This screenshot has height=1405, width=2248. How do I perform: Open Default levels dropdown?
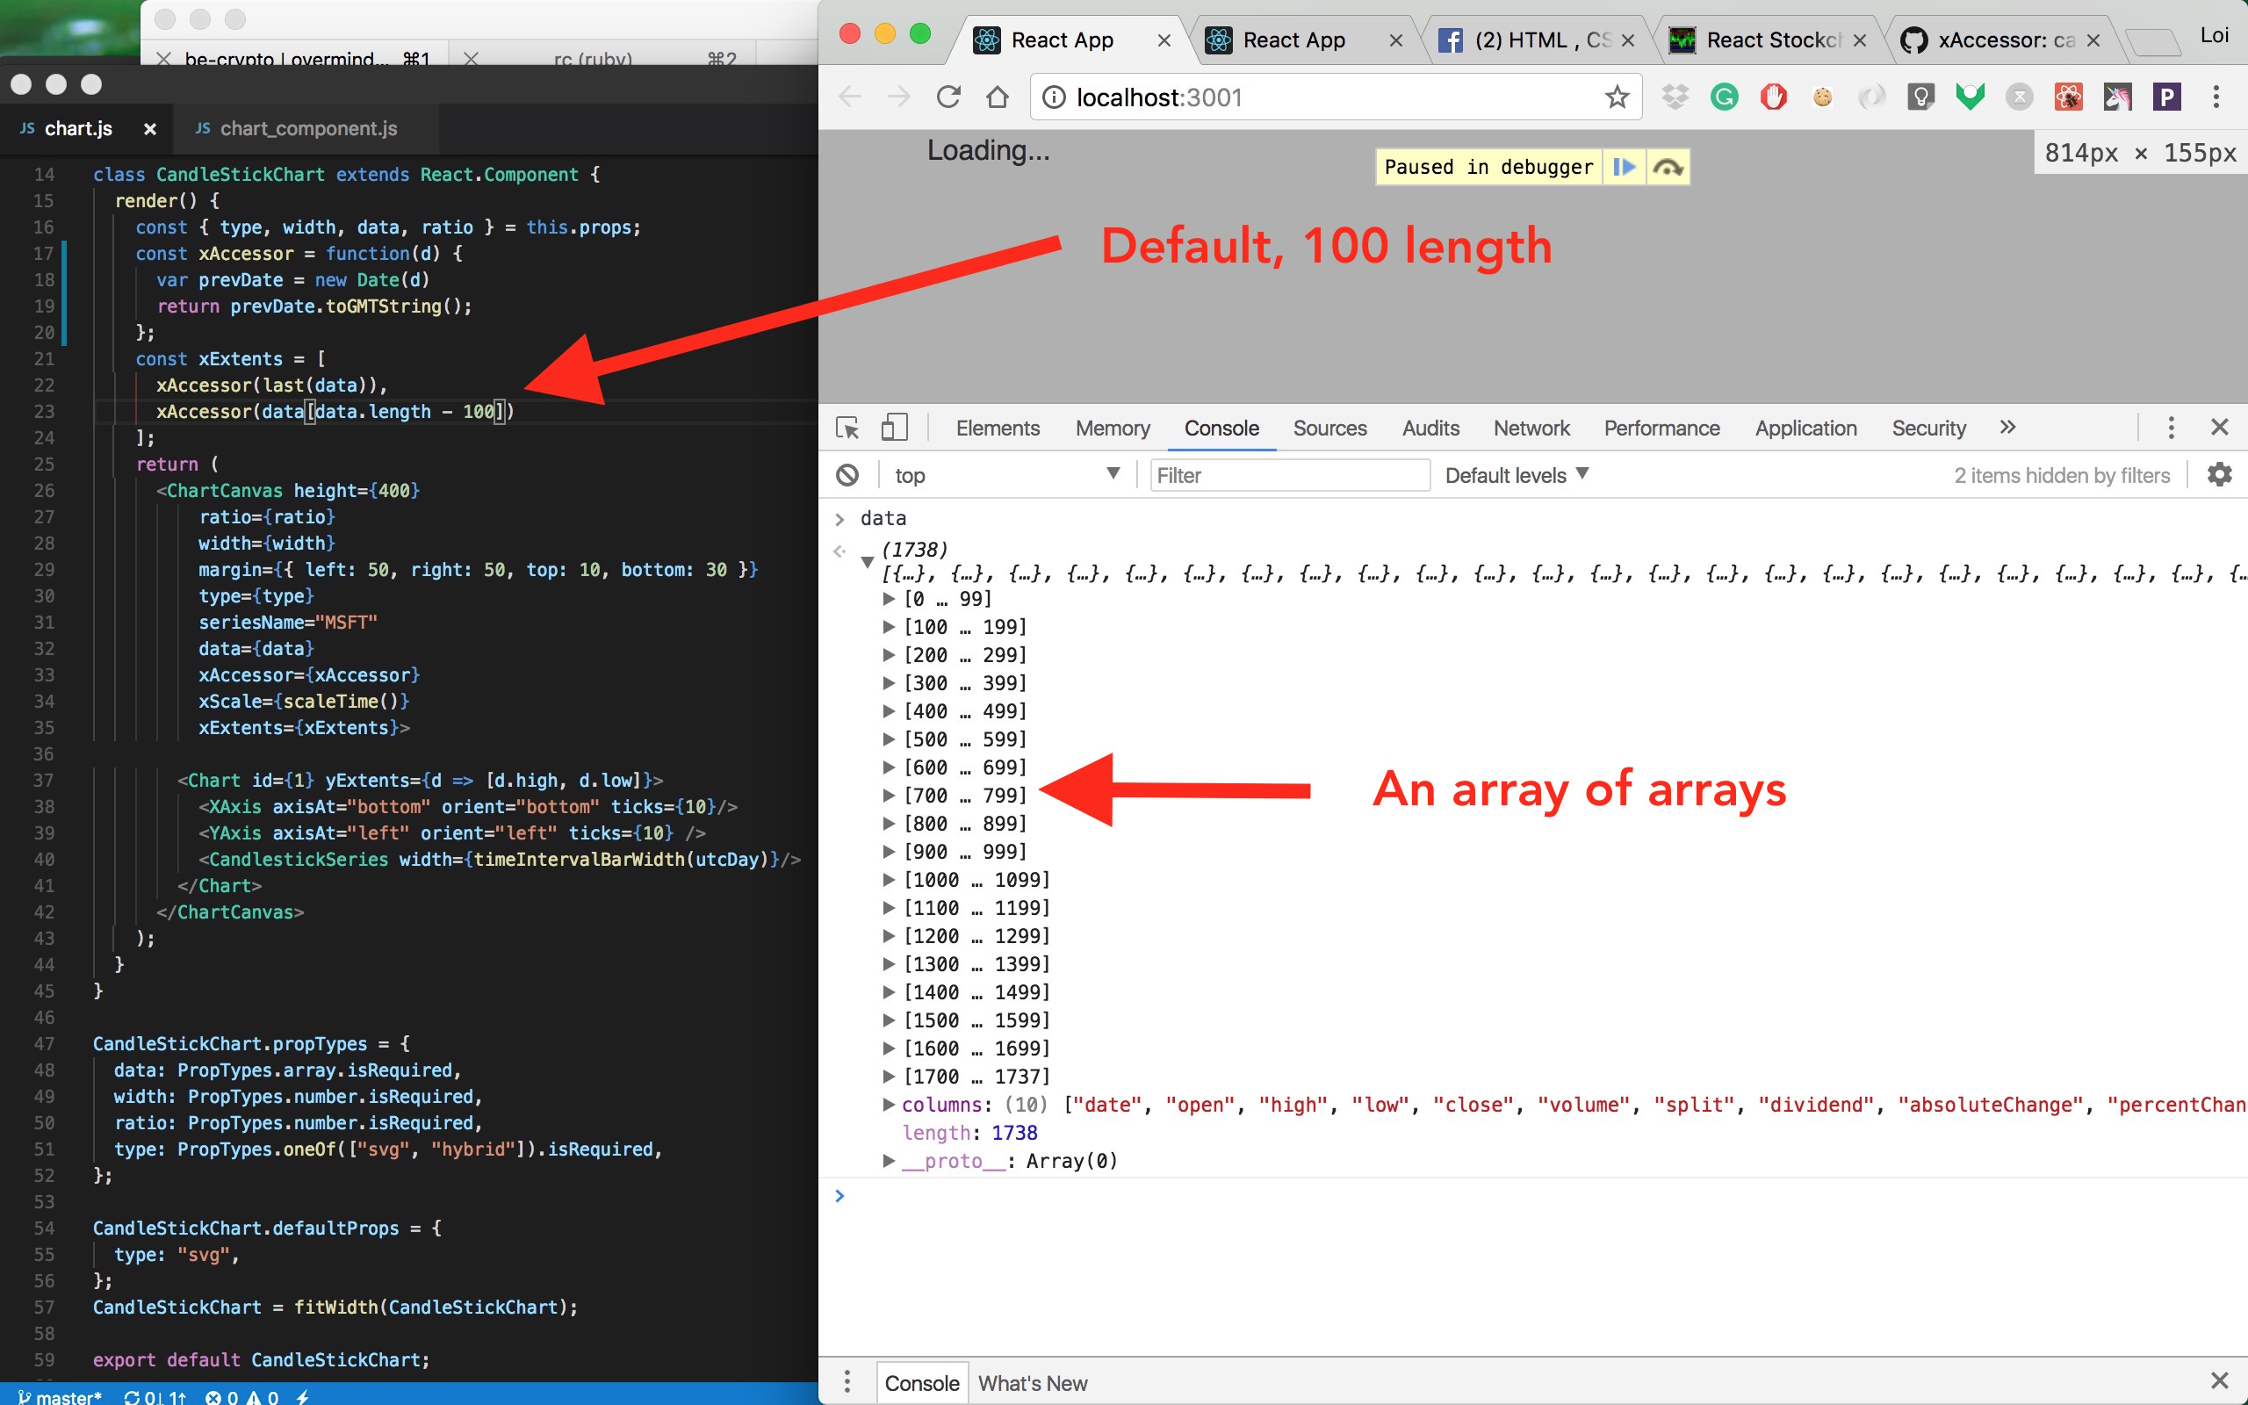pyautogui.click(x=1517, y=476)
